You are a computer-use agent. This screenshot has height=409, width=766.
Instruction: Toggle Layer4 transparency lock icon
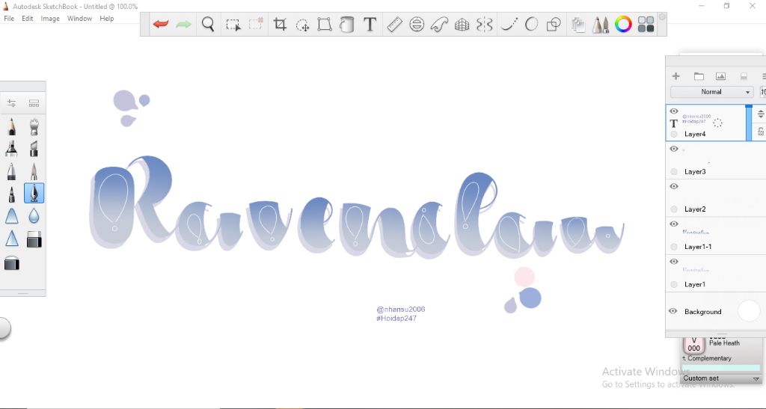tap(761, 131)
